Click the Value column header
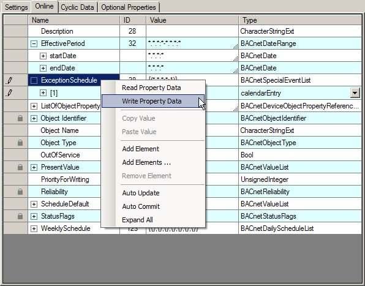Screen dimensions: 365x286 [x=192, y=20]
